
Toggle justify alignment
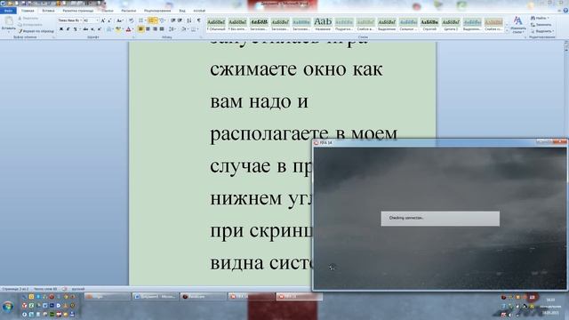click(162, 29)
